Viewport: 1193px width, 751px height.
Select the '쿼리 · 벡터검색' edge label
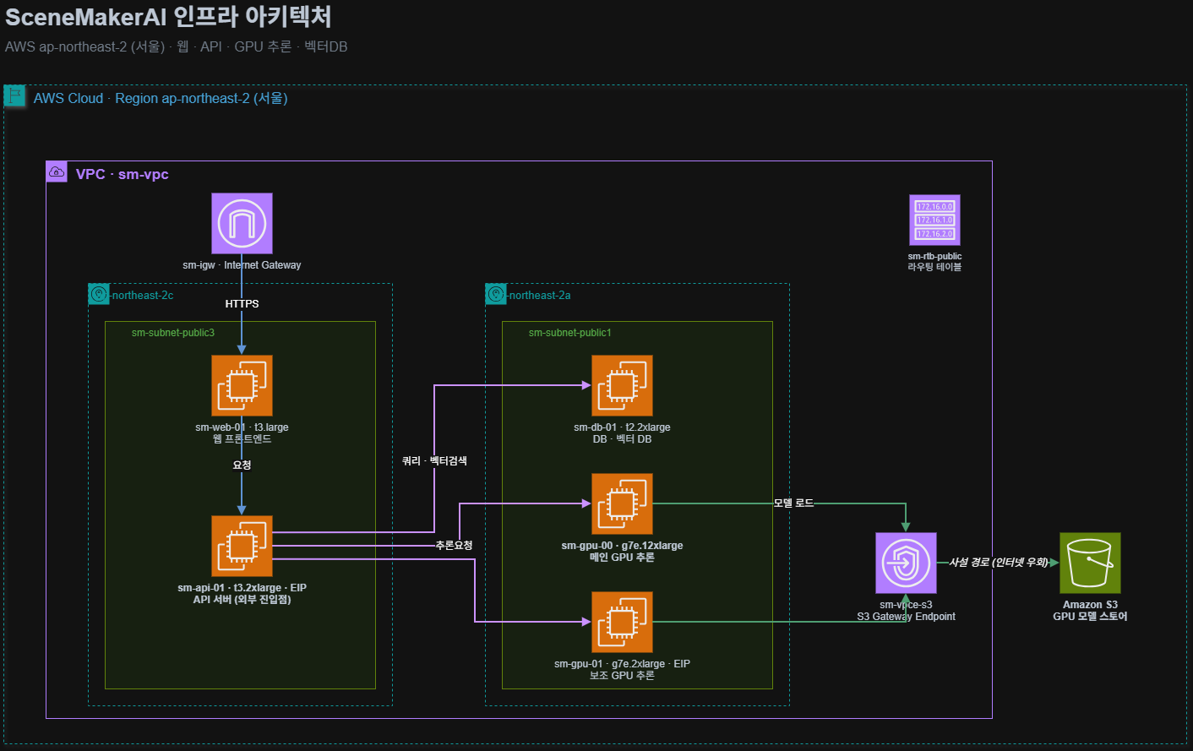click(x=434, y=460)
